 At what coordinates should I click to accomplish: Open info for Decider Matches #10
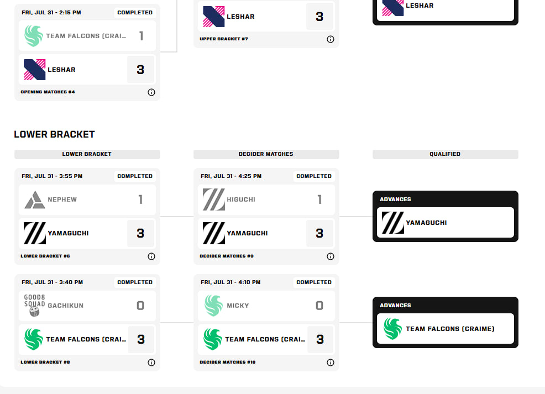pyautogui.click(x=330, y=363)
